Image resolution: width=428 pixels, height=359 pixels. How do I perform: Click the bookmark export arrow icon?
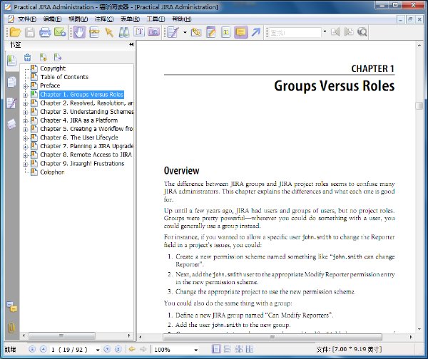(58, 57)
